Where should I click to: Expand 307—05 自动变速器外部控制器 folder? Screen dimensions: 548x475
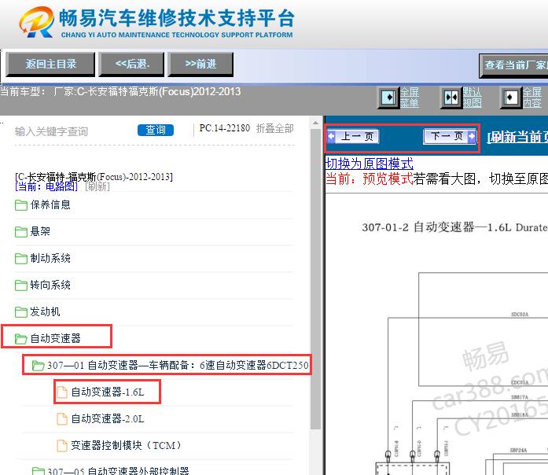(118, 471)
